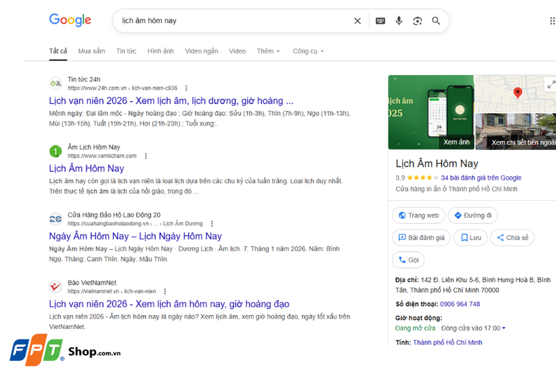This screenshot has height=370, width=556.
Task: Open the street view exterior thumbnail
Action: [516, 131]
